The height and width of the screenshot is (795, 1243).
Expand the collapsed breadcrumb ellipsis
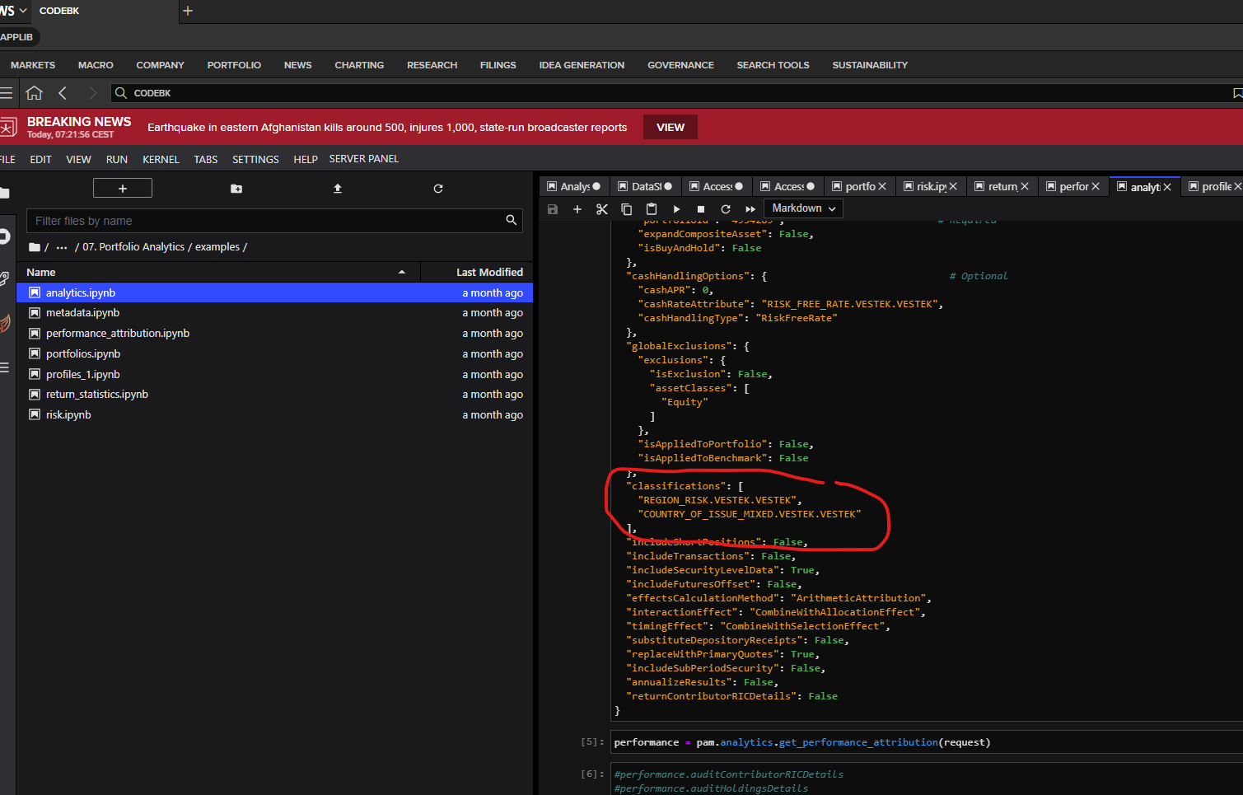pos(62,247)
